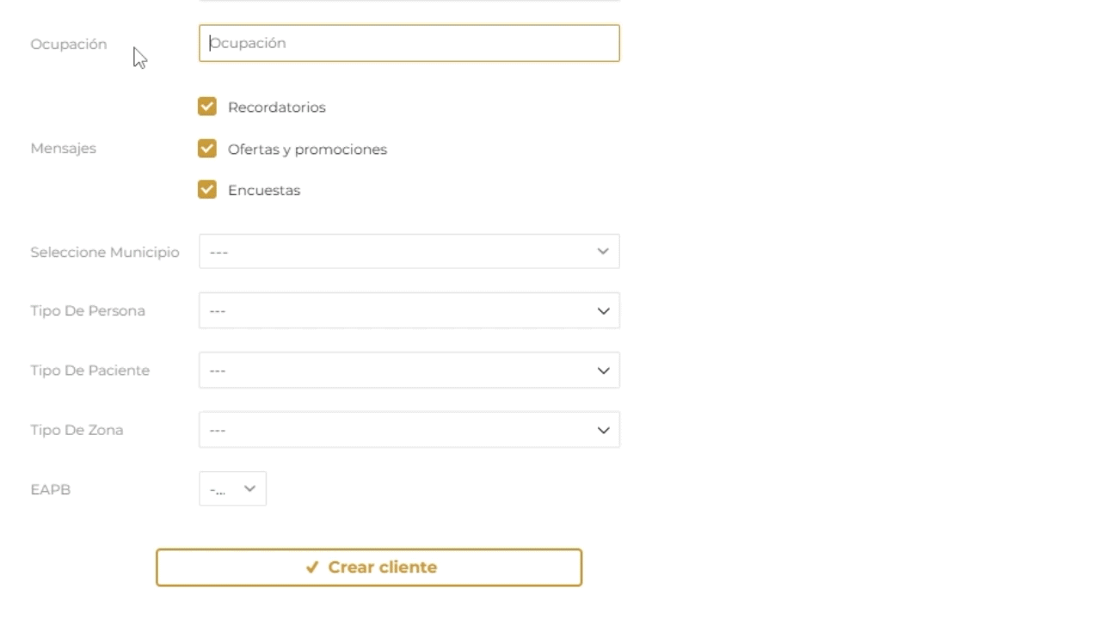The height and width of the screenshot is (619, 1101).
Task: Open the EAPB dropdown
Action: (232, 488)
